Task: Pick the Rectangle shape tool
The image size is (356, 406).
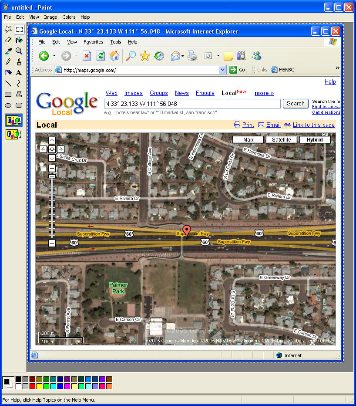Action: tap(8, 94)
